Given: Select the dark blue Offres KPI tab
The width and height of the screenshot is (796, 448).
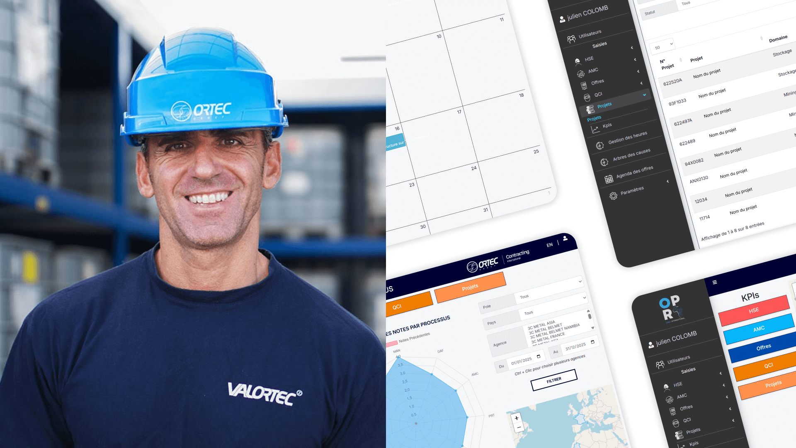Looking at the screenshot, I should pos(763,347).
